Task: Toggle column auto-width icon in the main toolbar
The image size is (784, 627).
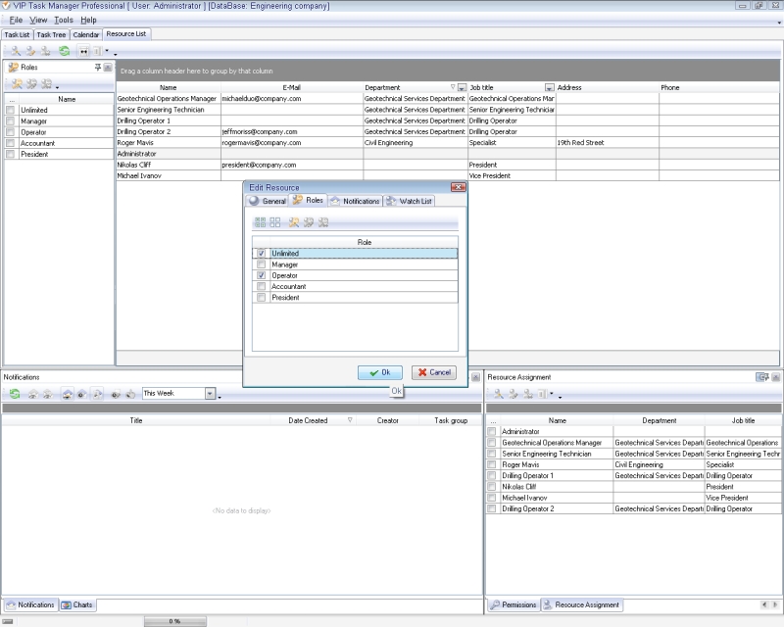Action: [x=83, y=51]
